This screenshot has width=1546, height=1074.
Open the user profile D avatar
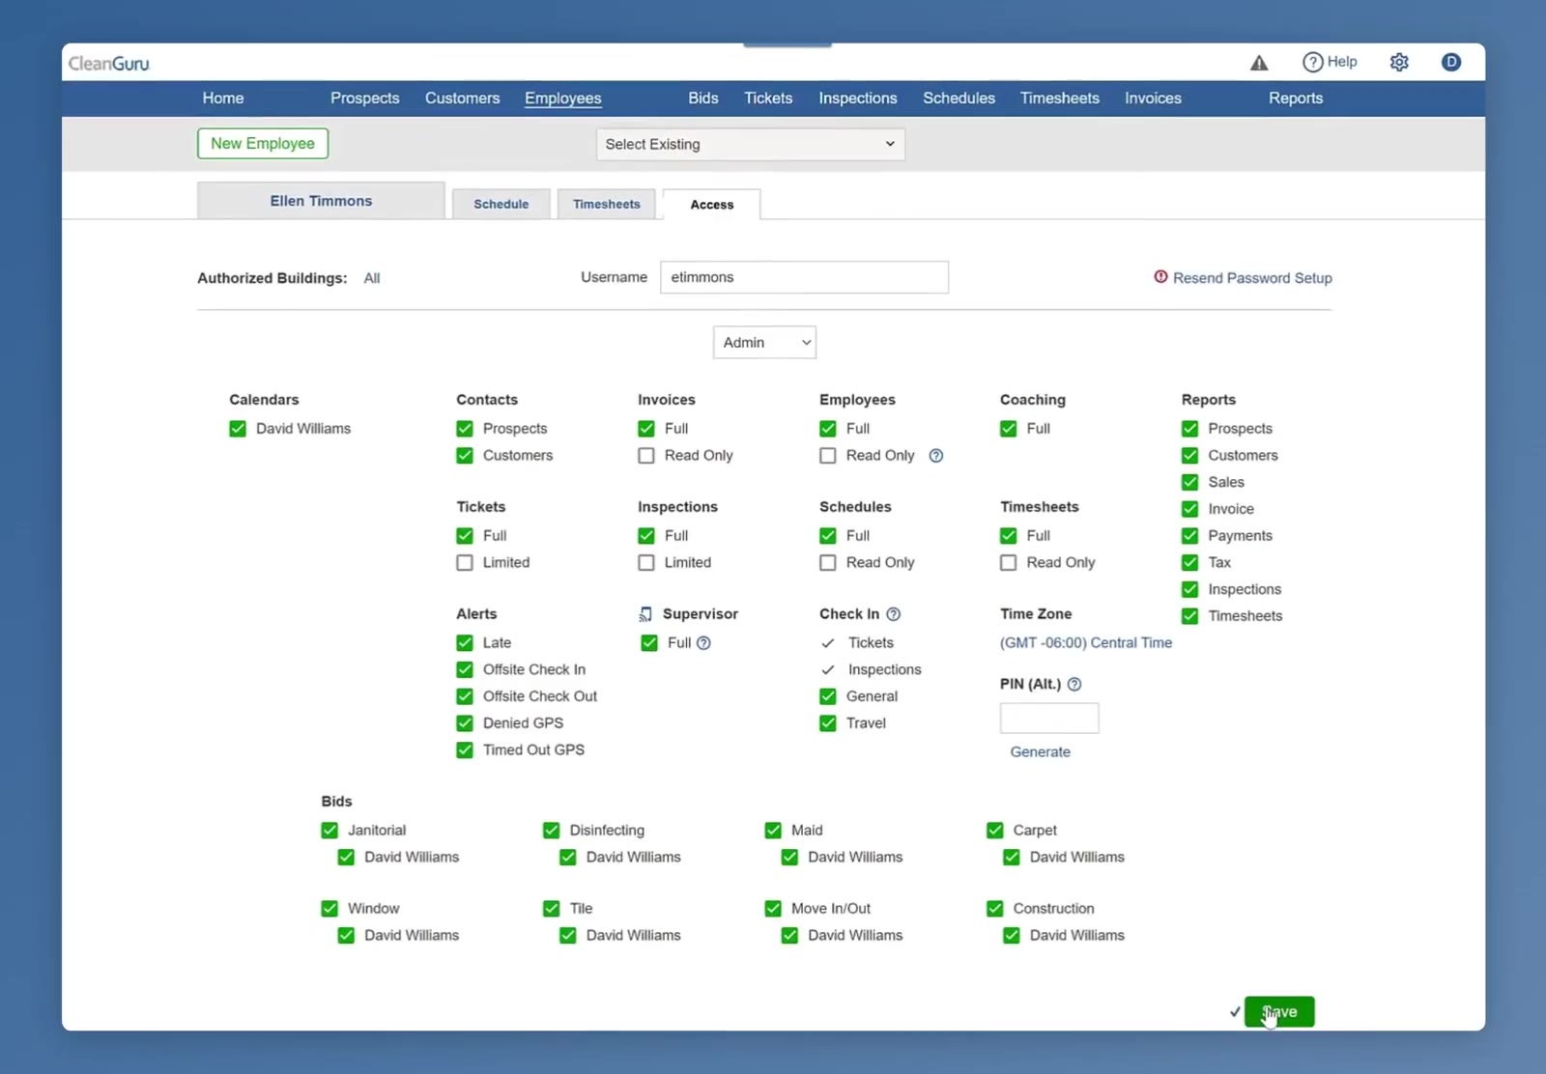(x=1451, y=62)
